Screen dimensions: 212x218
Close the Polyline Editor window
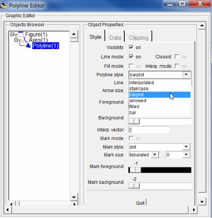pyautogui.click(x=200, y=4)
